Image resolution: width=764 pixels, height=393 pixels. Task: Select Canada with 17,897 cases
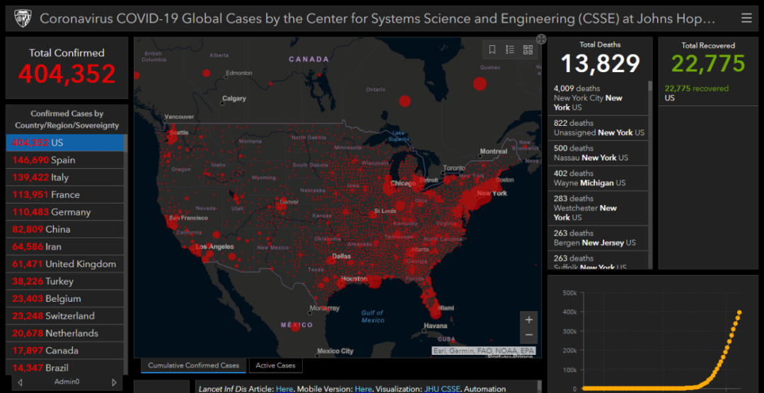click(65, 351)
